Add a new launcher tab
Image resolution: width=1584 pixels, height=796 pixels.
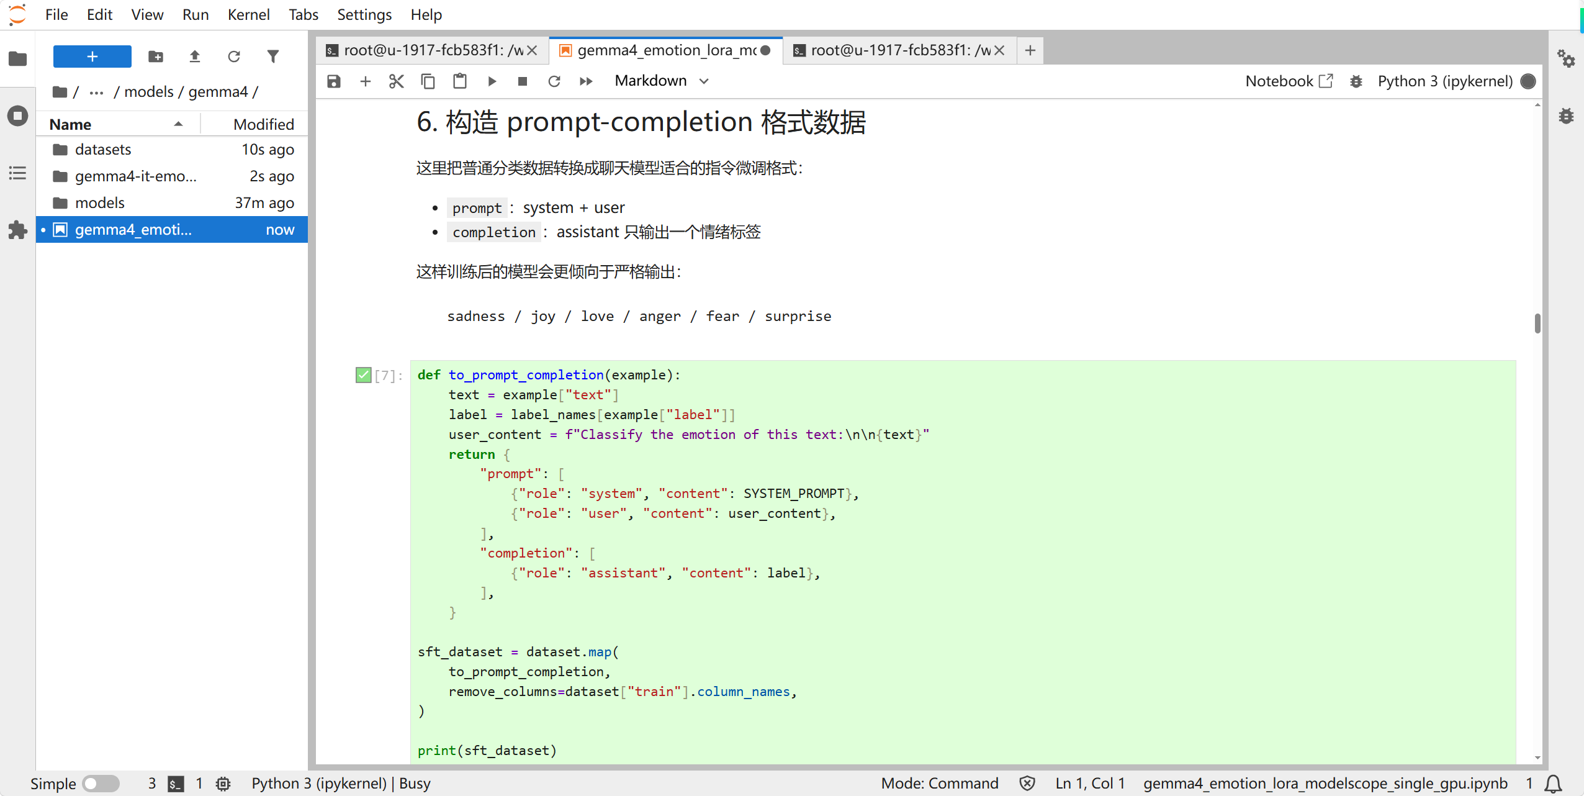(x=1030, y=50)
